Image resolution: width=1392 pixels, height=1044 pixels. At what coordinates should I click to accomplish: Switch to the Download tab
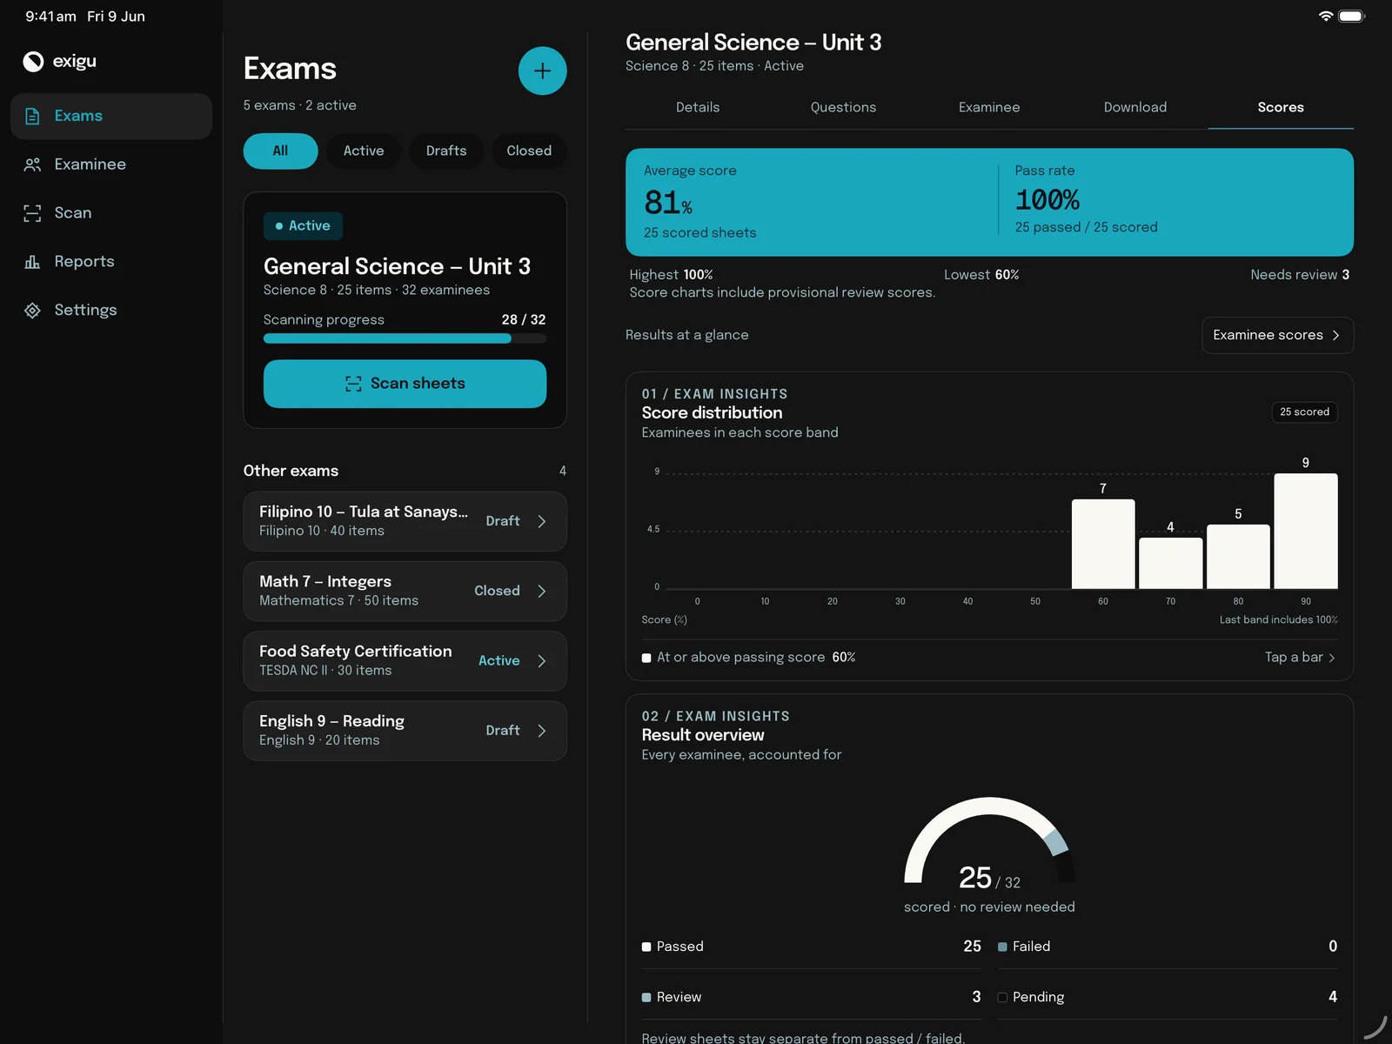tap(1135, 107)
